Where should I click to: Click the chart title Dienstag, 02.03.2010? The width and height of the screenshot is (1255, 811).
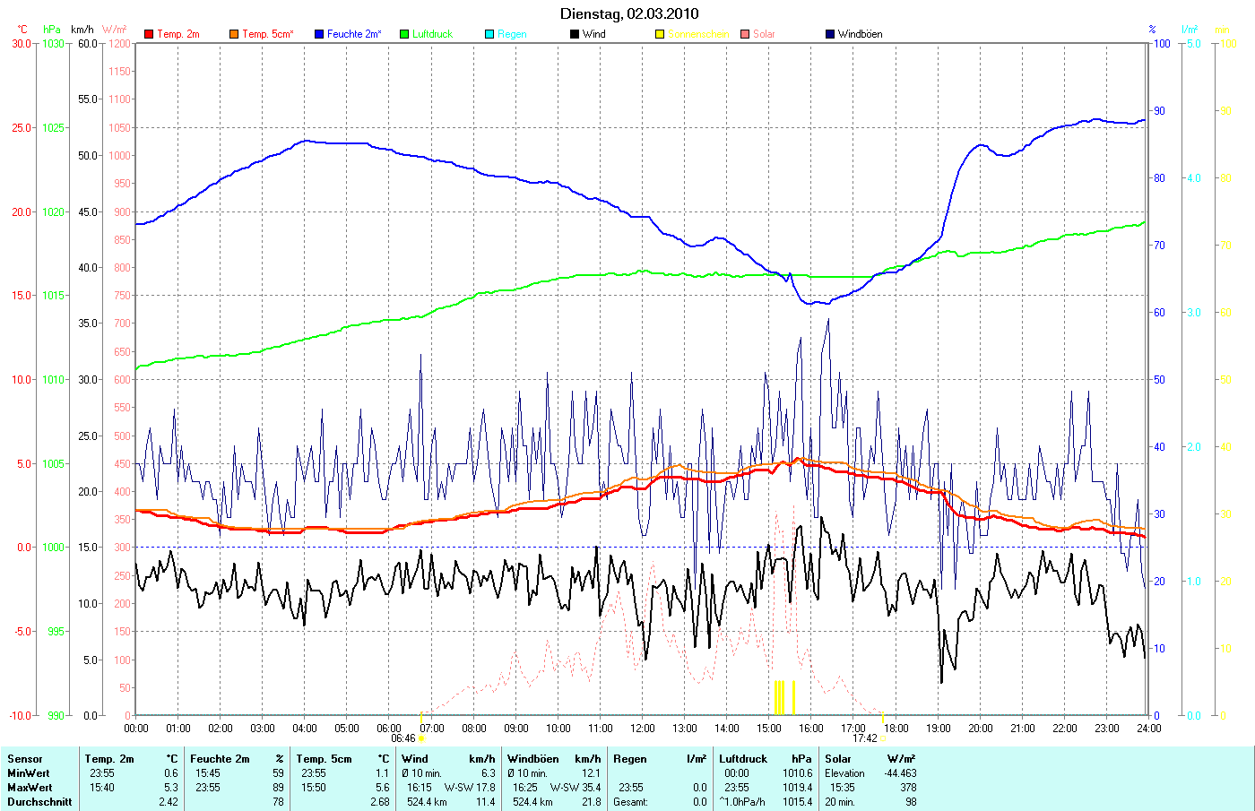[629, 13]
